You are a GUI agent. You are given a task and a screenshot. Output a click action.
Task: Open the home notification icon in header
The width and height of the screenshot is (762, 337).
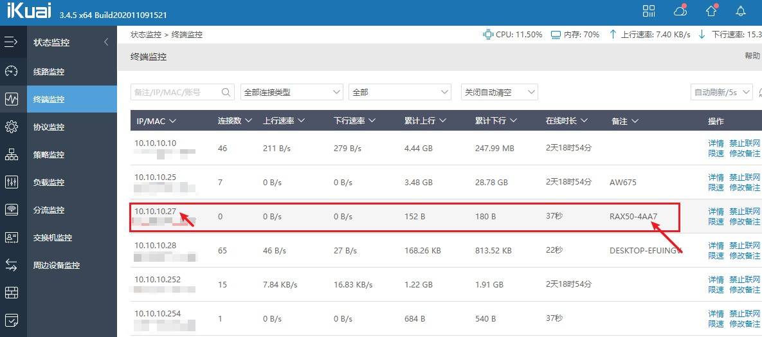[711, 11]
